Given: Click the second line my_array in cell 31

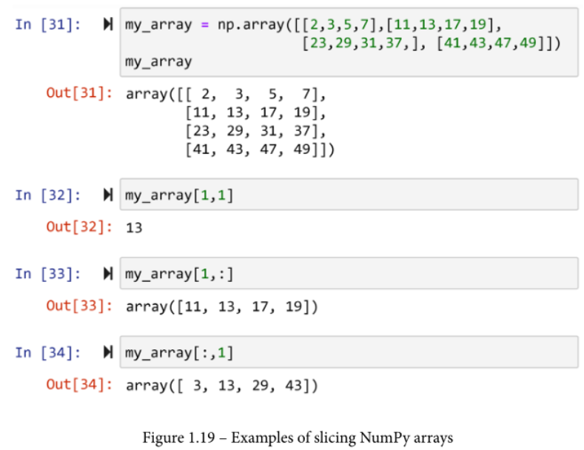Looking at the screenshot, I should pos(158,61).
